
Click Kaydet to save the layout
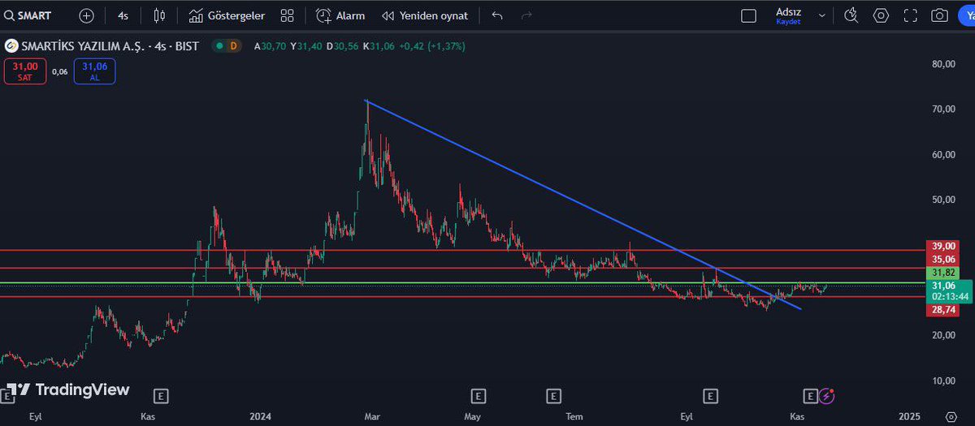[x=788, y=22]
